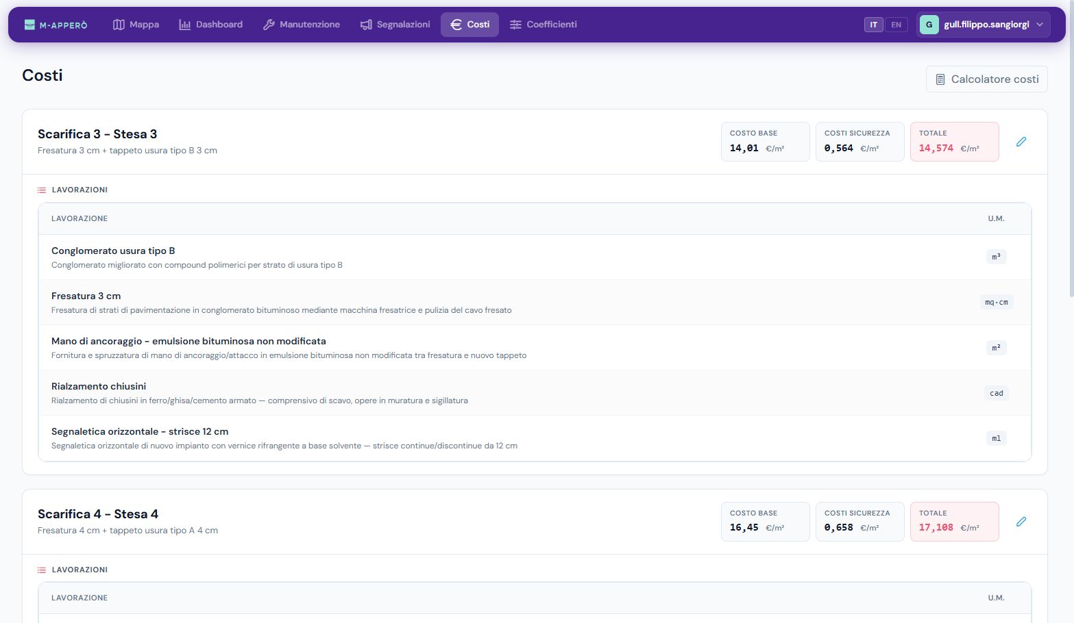This screenshot has width=1074, height=623.
Task: Edit Scarifica 3 - Stesa 3 with pencil icon
Action: point(1021,142)
